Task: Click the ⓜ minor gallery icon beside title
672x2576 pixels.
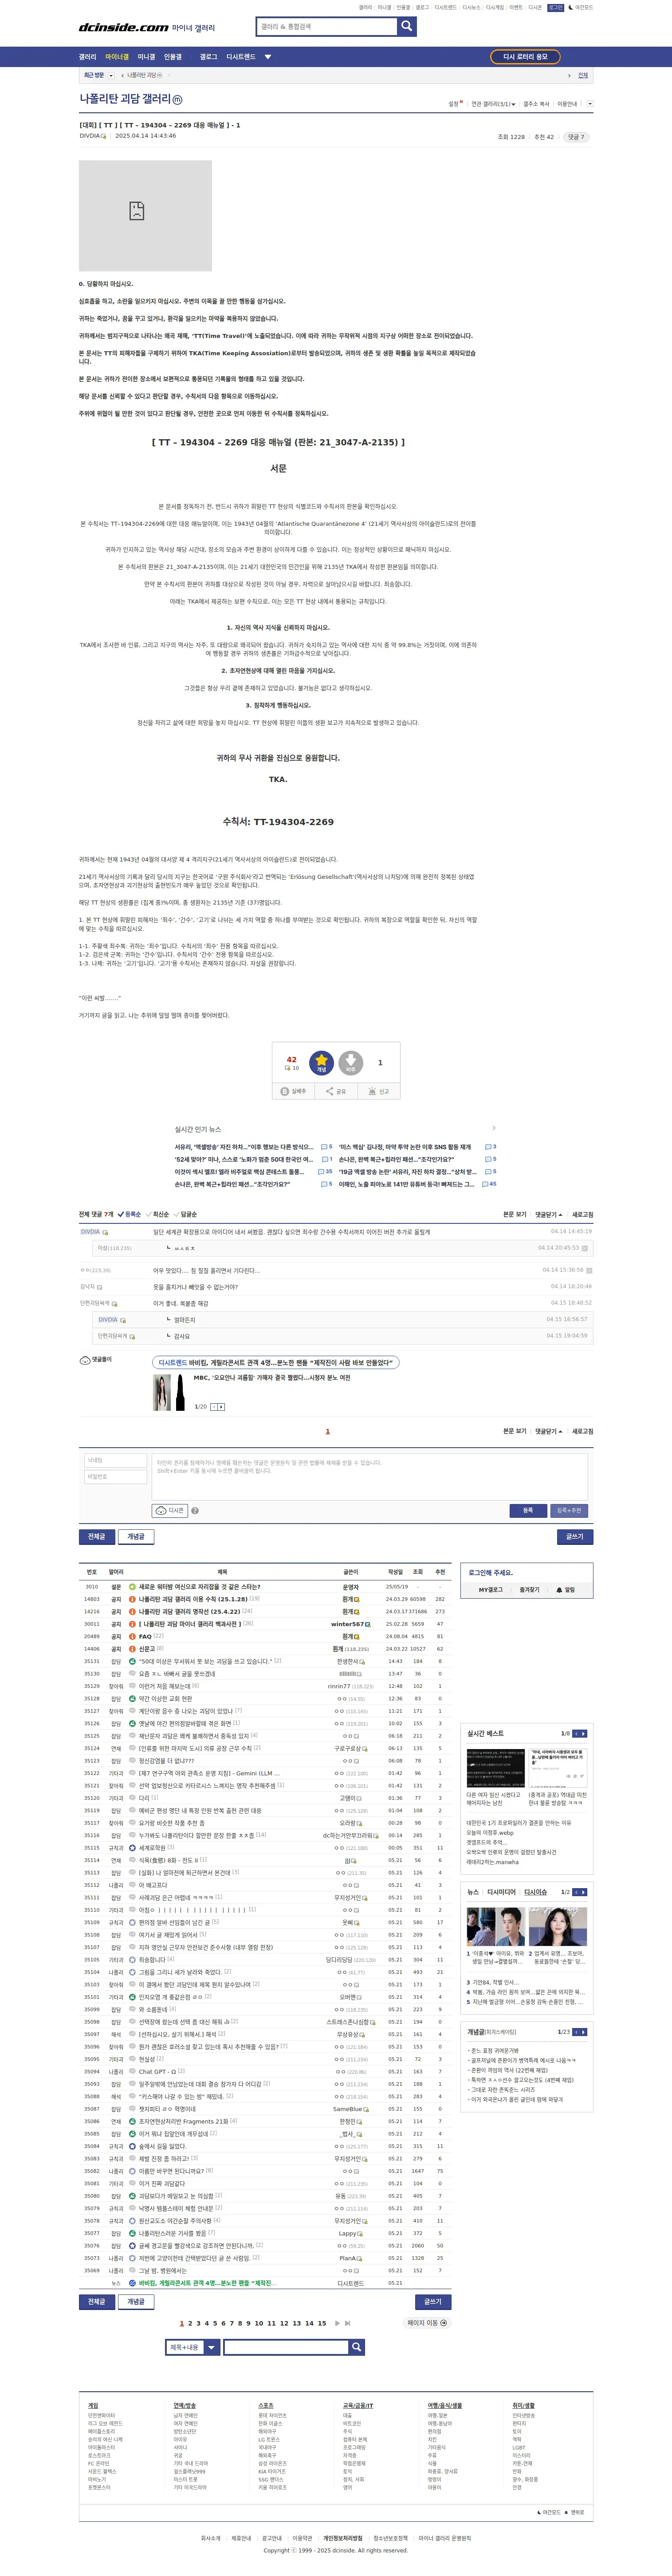Action: point(178,100)
